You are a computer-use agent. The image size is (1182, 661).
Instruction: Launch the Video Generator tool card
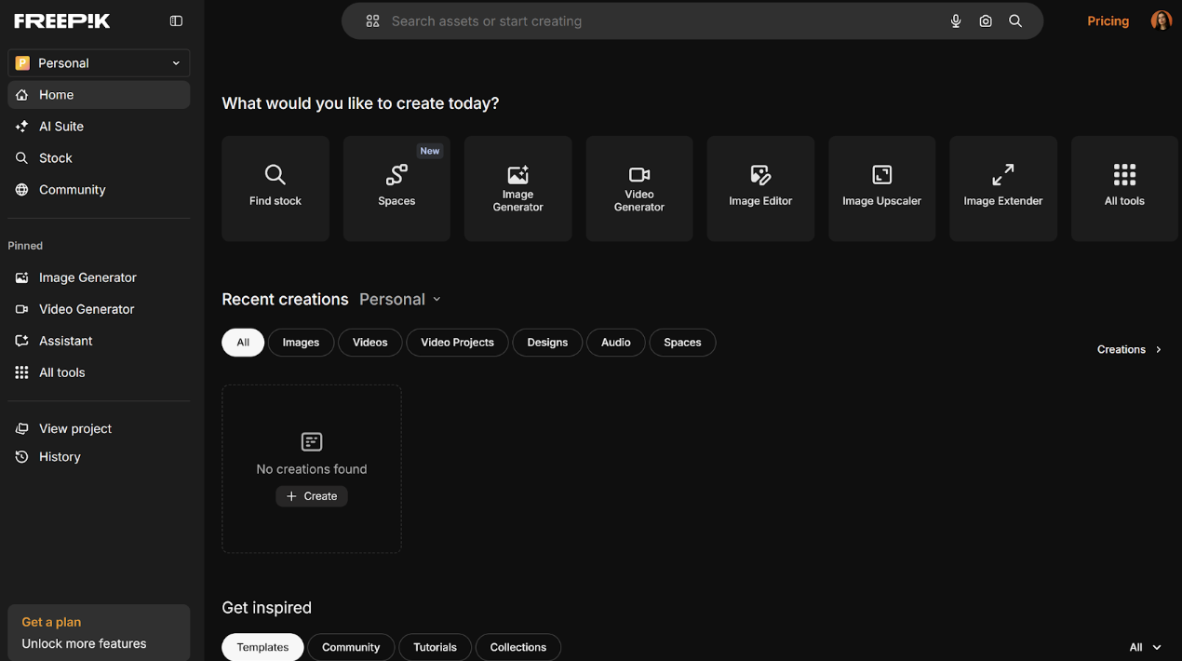point(638,188)
